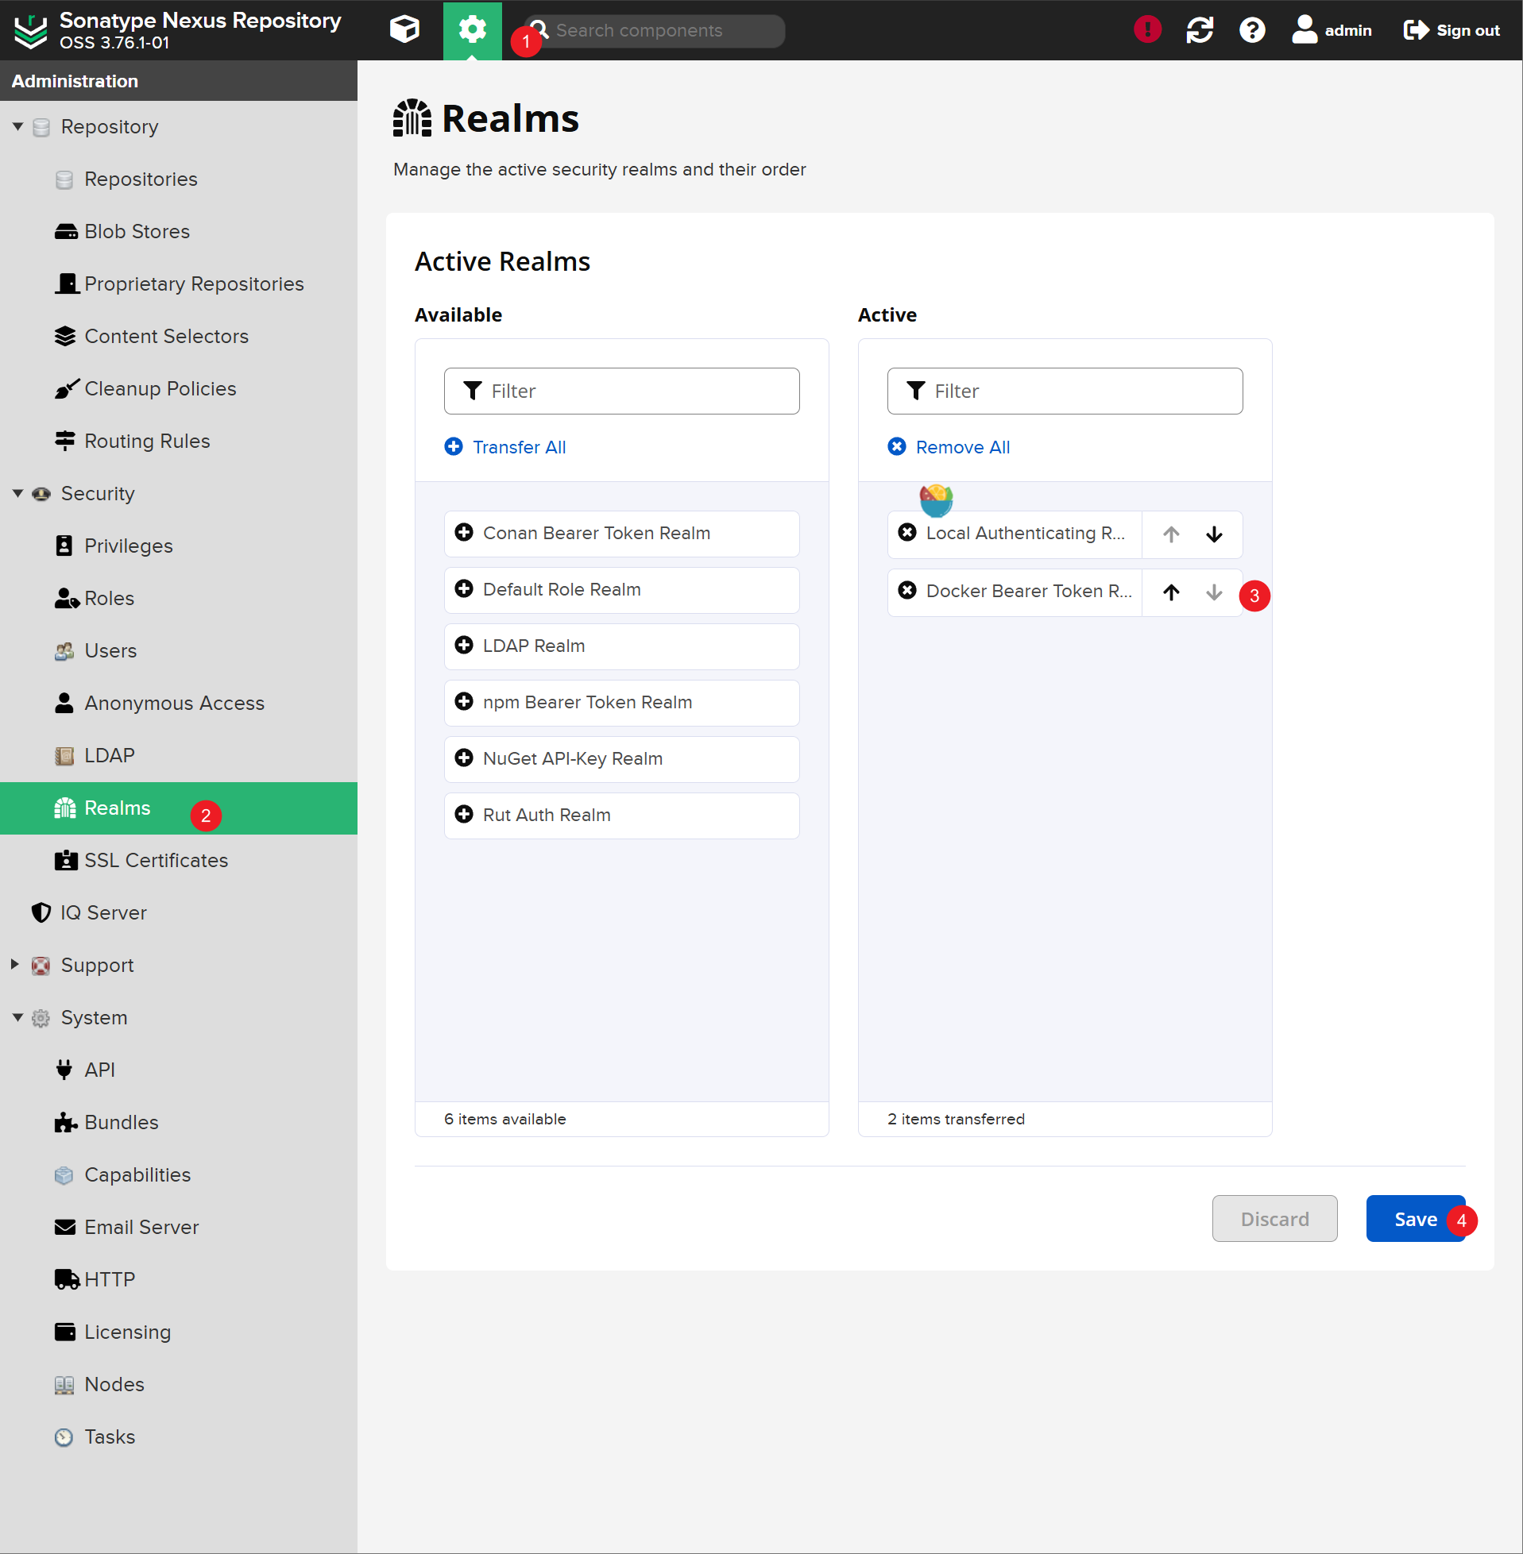Open Licensing in the sidebar
The image size is (1523, 1554).
pos(179,1332)
